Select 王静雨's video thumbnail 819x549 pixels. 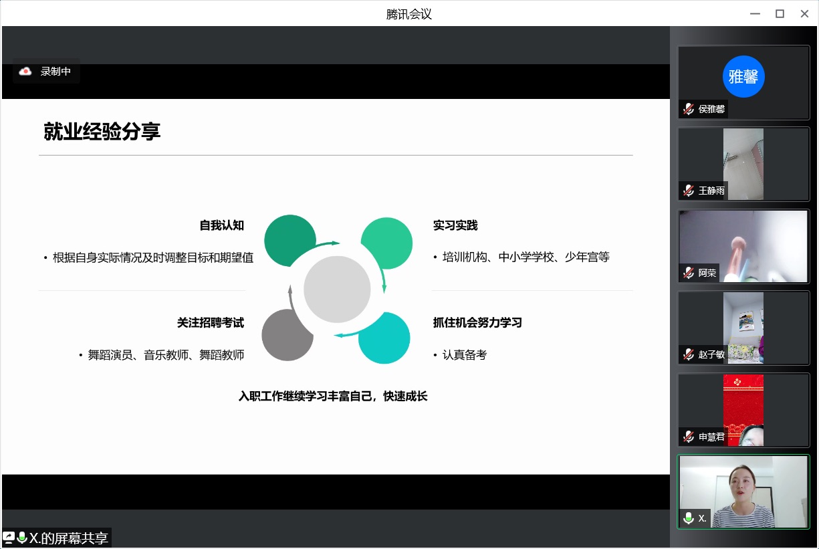click(743, 164)
